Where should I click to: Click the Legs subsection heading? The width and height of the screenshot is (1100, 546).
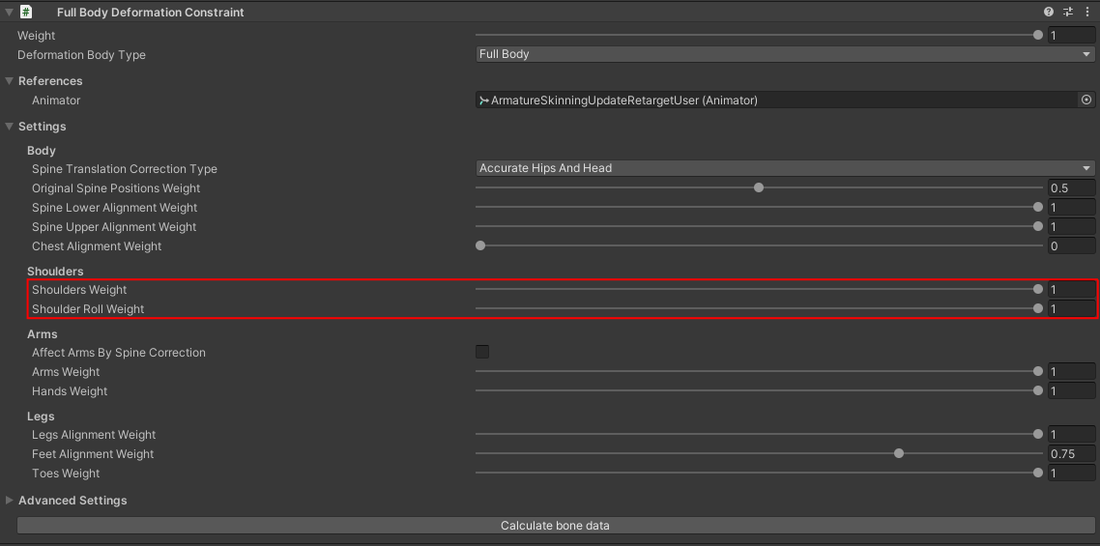pyautogui.click(x=41, y=417)
